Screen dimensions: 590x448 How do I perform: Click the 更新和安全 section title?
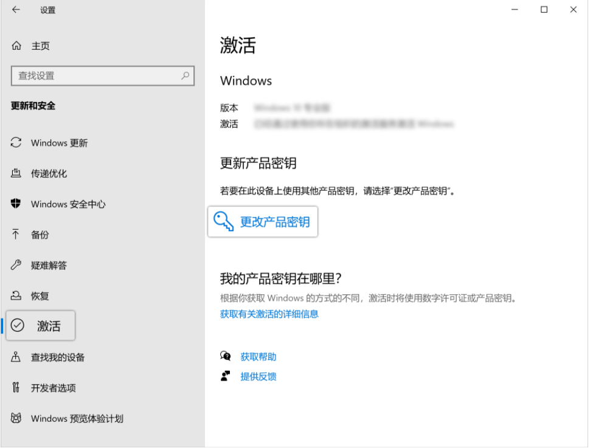(x=33, y=106)
